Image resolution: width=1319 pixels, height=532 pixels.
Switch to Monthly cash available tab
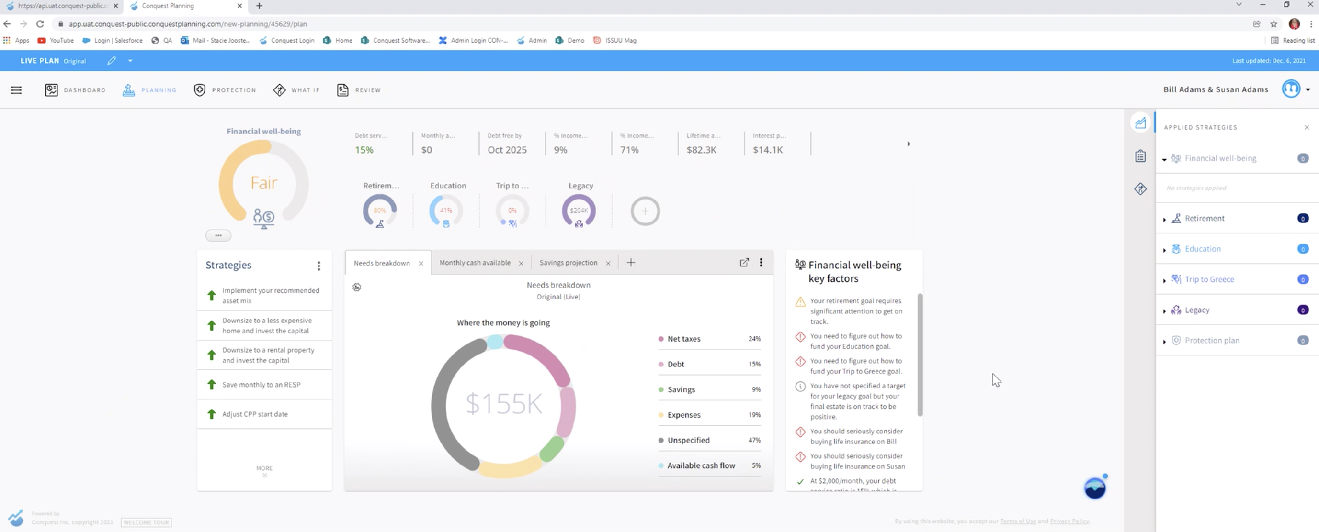point(475,263)
